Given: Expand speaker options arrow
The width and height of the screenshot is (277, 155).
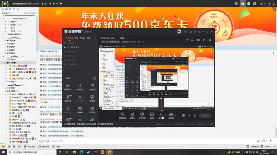Looking at the screenshot, I should (x=175, y=115).
